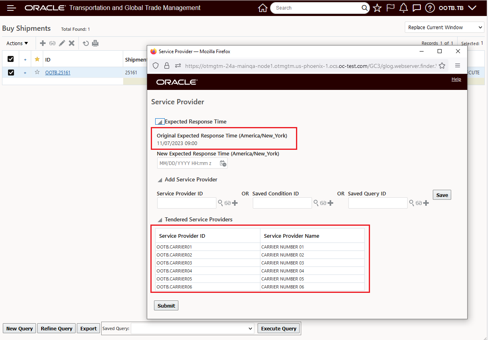Click the Submit button
Screen dimensions: 488x340
coord(166,306)
